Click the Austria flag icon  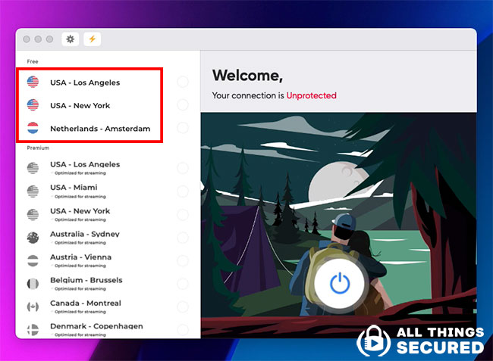pos(33,260)
